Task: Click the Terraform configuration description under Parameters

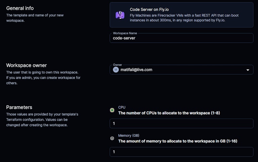Action: coord(42,120)
